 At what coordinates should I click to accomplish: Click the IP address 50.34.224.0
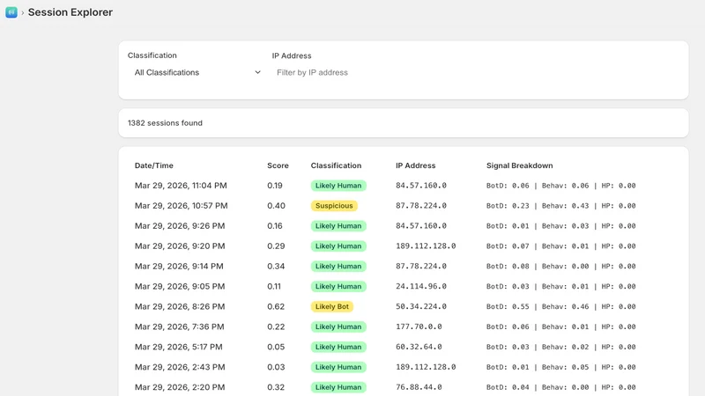[x=421, y=306]
